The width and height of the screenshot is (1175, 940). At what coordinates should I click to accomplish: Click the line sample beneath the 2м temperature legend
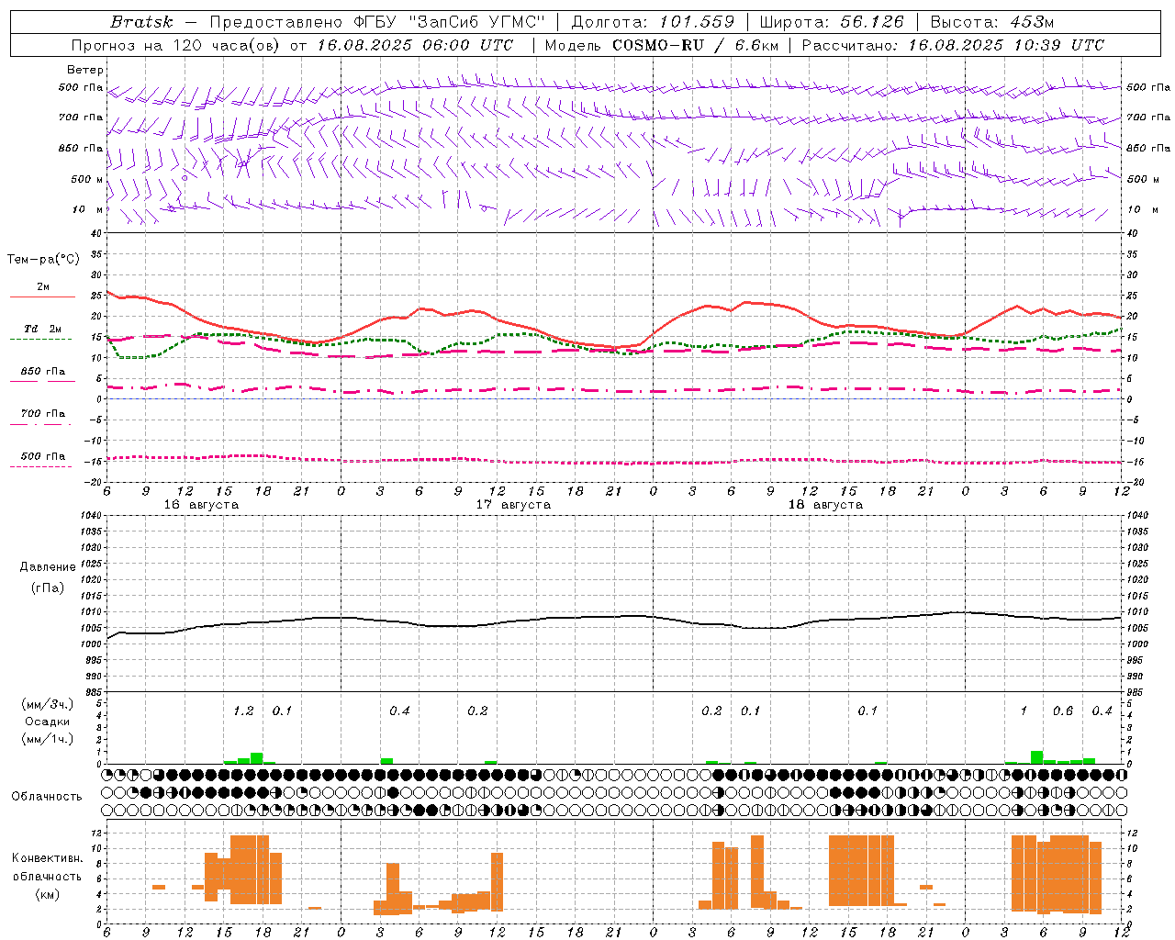click(42, 297)
